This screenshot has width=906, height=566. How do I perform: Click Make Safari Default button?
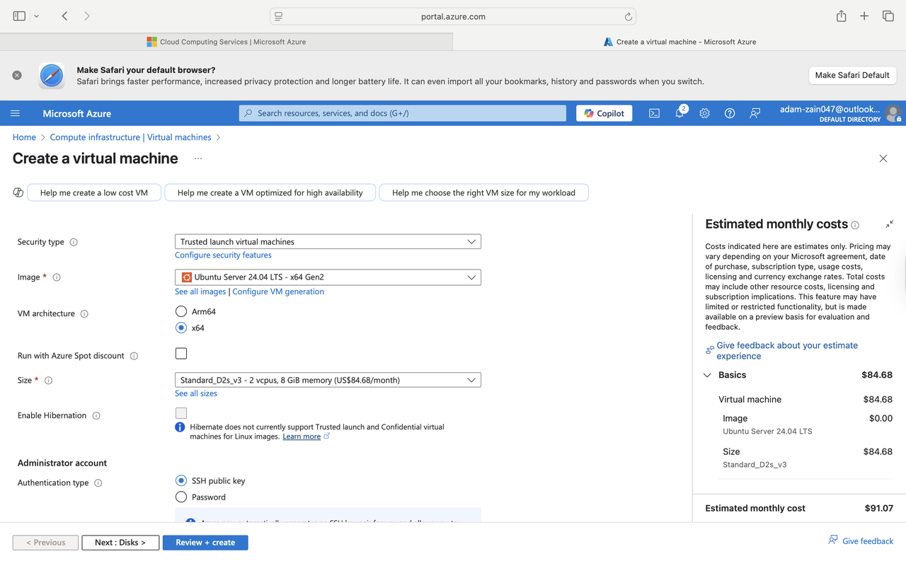pyautogui.click(x=852, y=75)
